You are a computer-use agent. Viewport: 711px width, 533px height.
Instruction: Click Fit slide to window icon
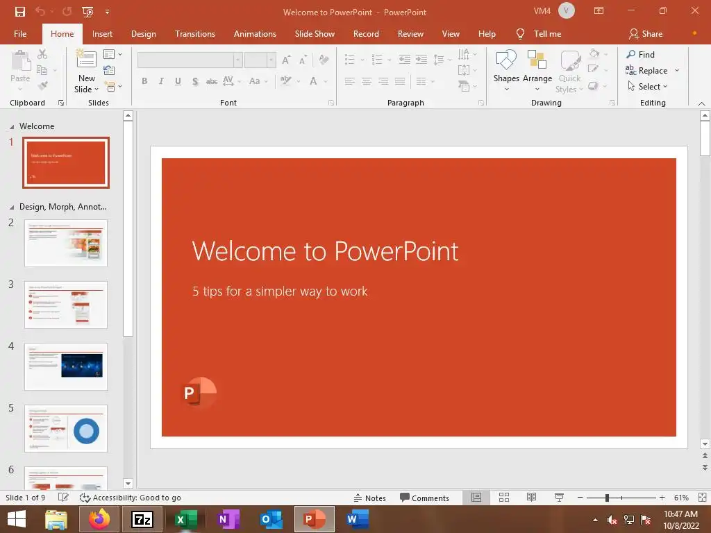click(702, 498)
